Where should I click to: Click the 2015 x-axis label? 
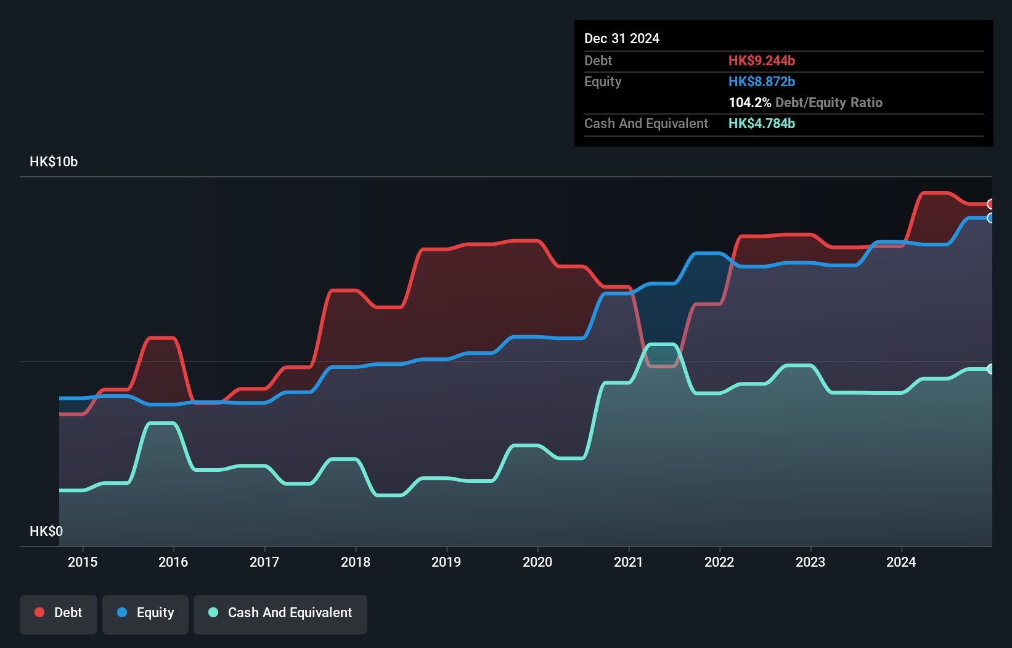83,562
